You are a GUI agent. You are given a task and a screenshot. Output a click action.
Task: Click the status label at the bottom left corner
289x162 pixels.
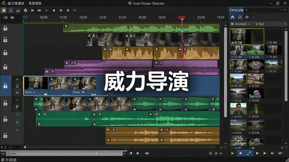(11, 160)
